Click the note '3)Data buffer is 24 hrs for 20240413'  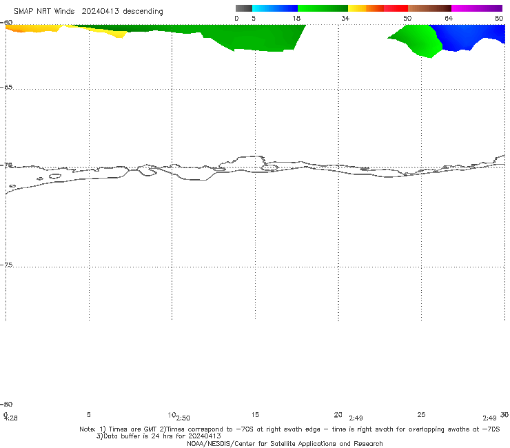click(159, 436)
